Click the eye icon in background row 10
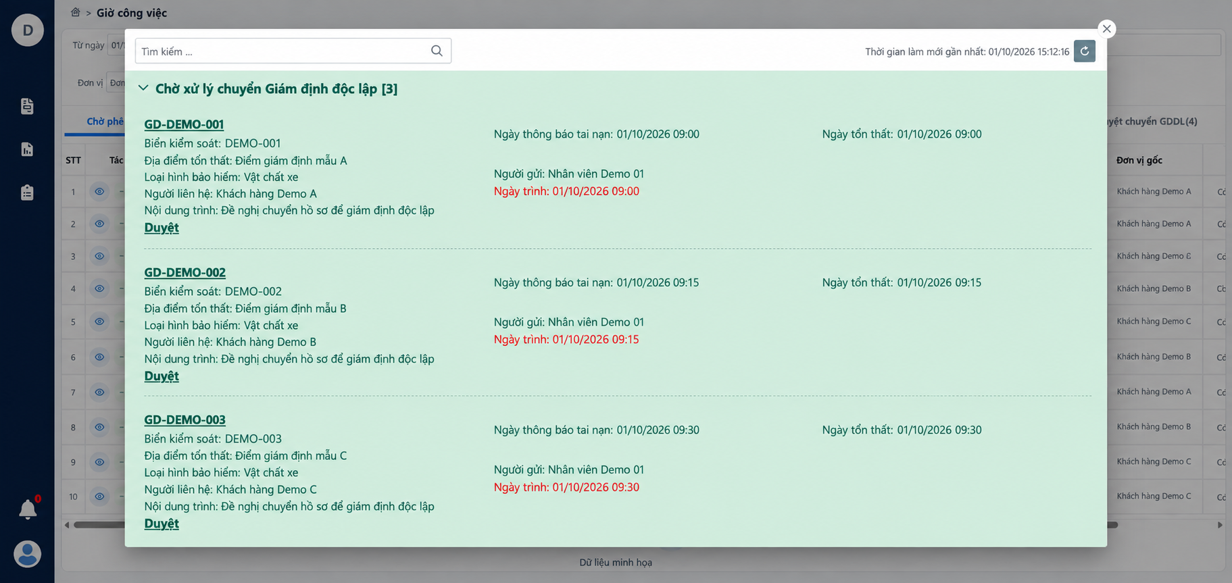Image resolution: width=1232 pixels, height=583 pixels. (x=99, y=497)
